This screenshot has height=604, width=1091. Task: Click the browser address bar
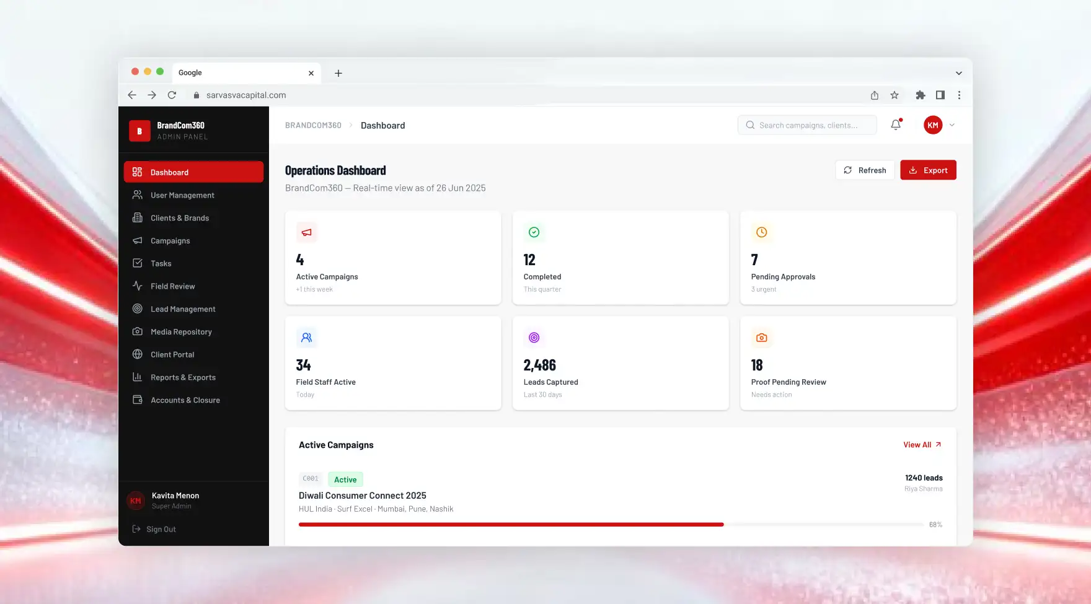pos(527,95)
